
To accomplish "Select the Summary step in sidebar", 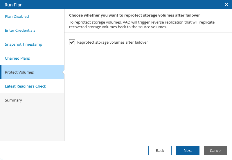I will (13, 100).
